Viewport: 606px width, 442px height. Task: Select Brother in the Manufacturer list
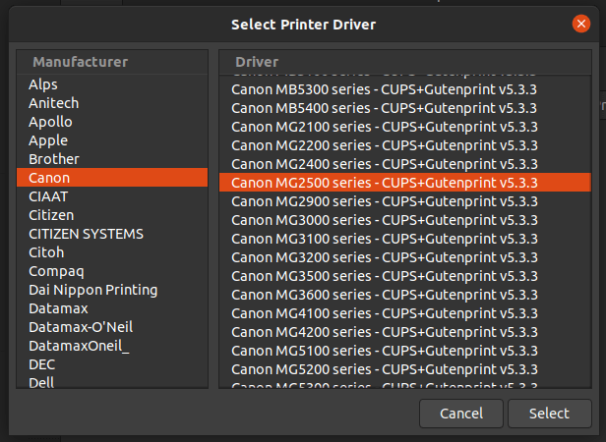54,159
